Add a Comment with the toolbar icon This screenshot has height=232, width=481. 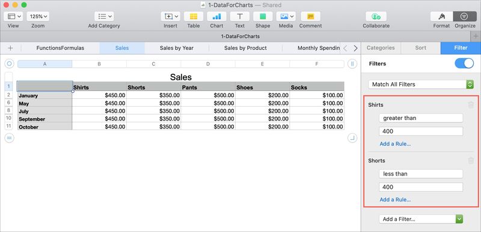310,17
